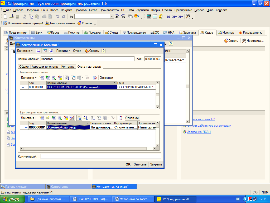270x203 pixels.
Task: Add new group folder in contracts toolbar
Action: (x=47, y=118)
